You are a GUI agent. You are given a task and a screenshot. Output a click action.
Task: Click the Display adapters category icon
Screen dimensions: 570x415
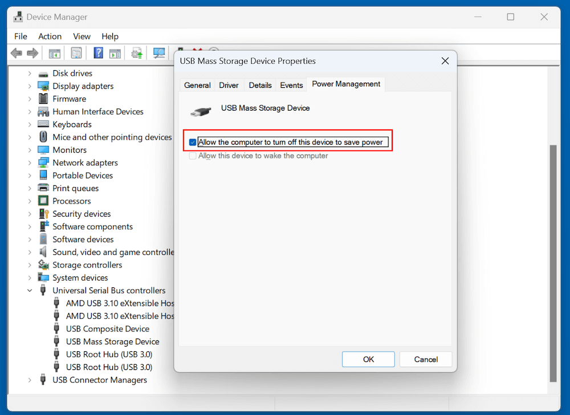(43, 86)
